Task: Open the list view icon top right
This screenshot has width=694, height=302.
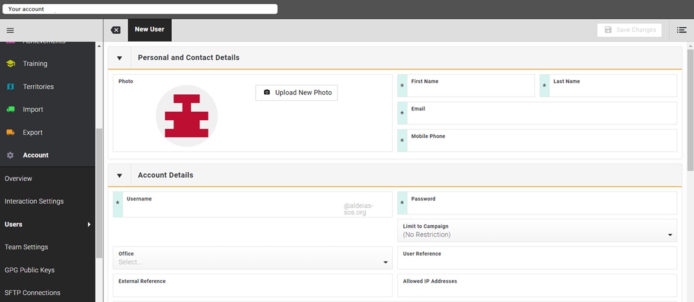Action: pyautogui.click(x=682, y=30)
